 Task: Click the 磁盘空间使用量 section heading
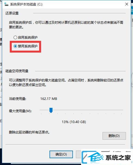[x=17, y=71]
